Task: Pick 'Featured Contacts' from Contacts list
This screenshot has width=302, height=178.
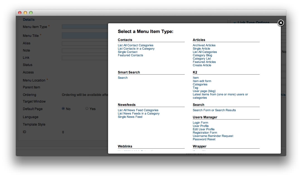Action: pyautogui.click(x=130, y=55)
